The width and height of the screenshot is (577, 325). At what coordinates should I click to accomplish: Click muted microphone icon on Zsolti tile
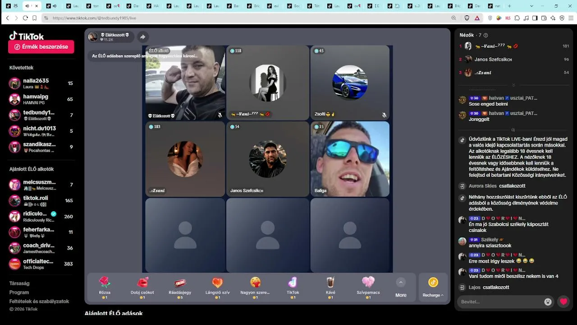tap(384, 115)
